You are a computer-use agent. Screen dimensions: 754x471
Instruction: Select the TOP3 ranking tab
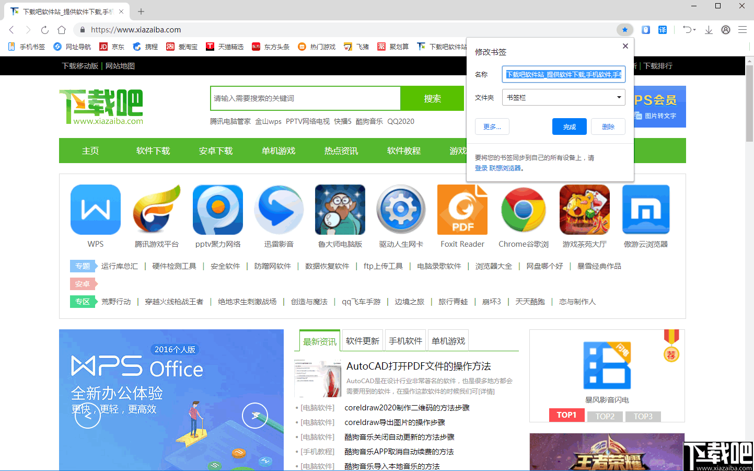pyautogui.click(x=643, y=416)
